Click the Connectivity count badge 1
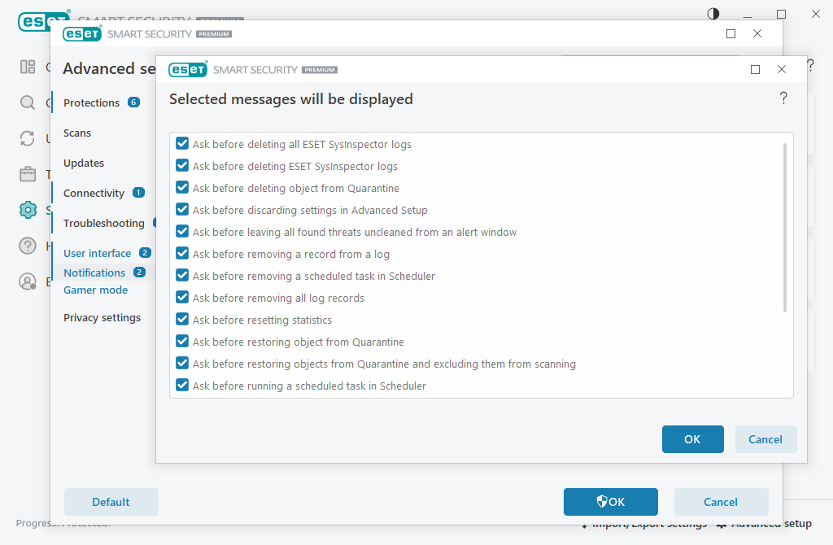Viewport: 833px width, 545px height. pyautogui.click(x=138, y=192)
